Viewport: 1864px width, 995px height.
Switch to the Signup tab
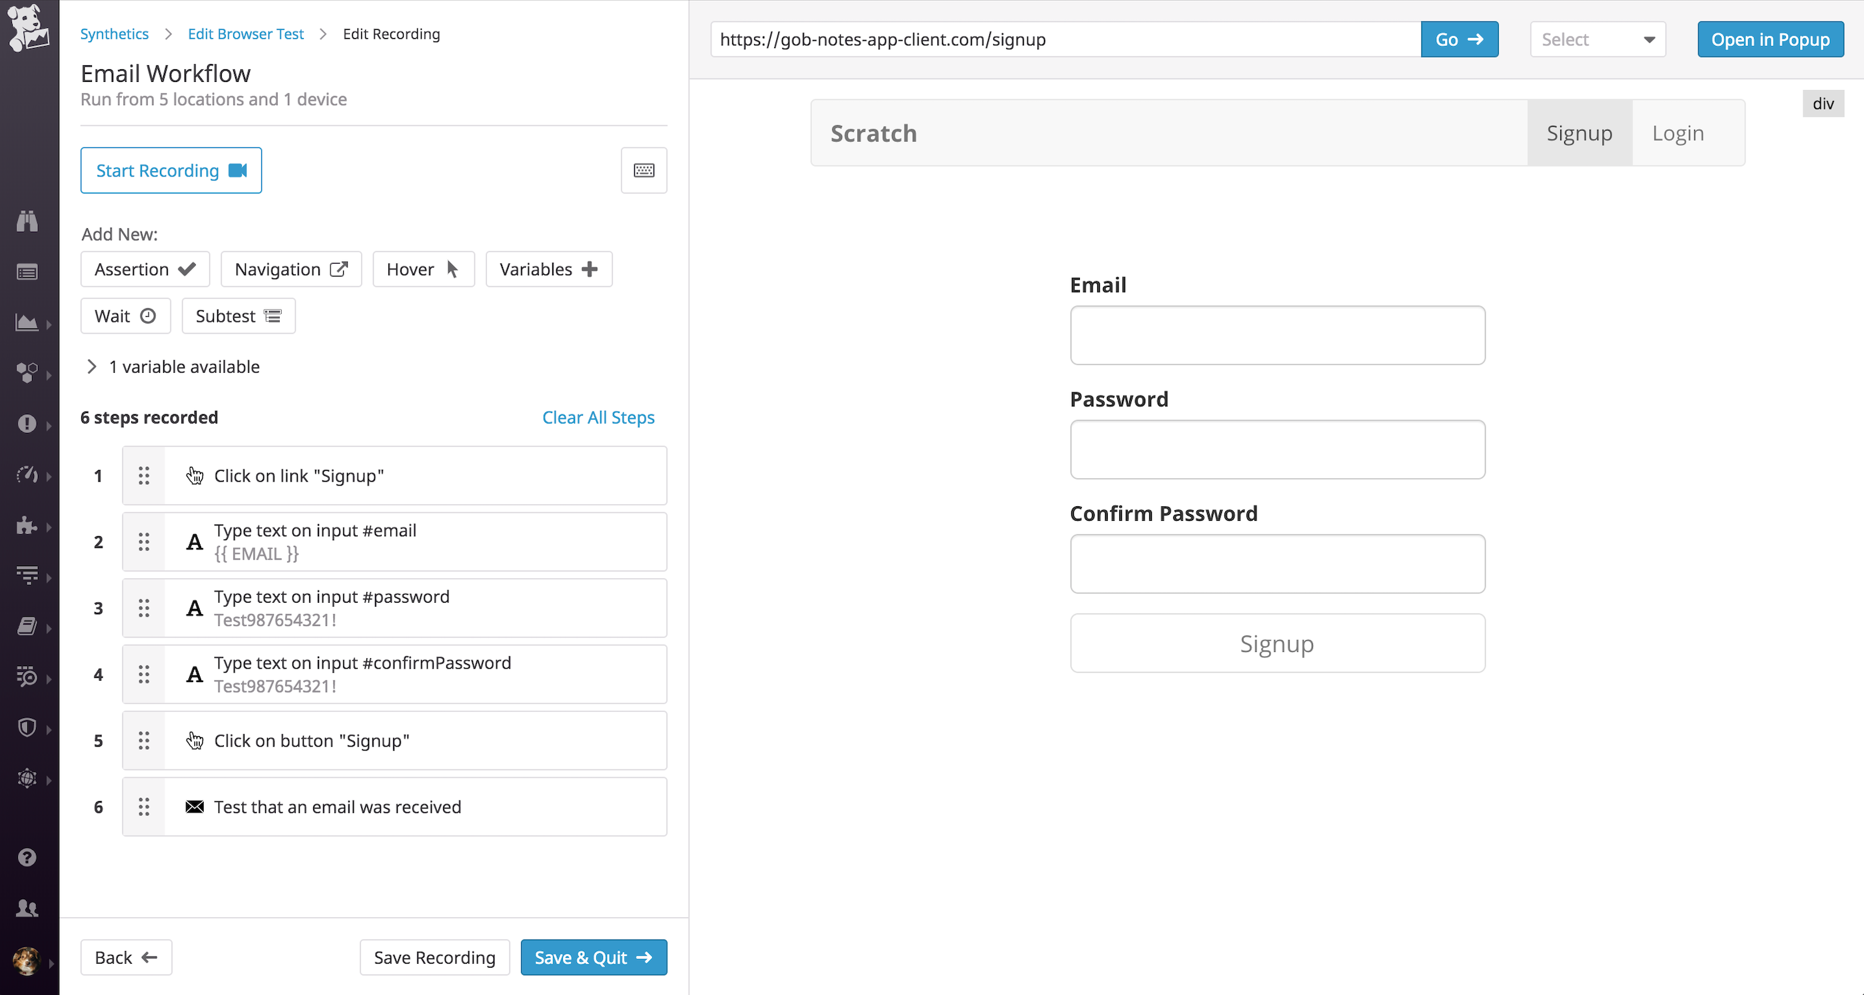1580,133
